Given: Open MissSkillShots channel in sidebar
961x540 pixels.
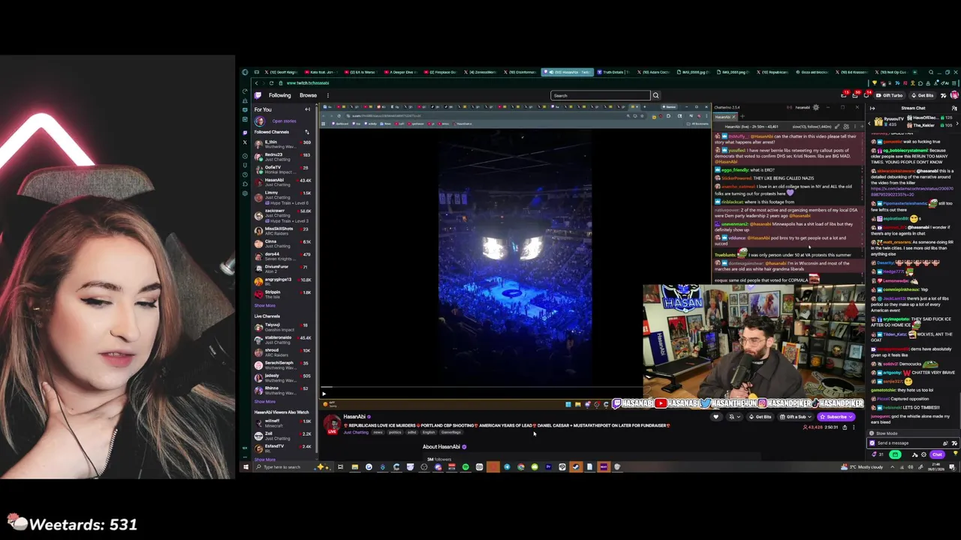Looking at the screenshot, I should (x=283, y=230).
